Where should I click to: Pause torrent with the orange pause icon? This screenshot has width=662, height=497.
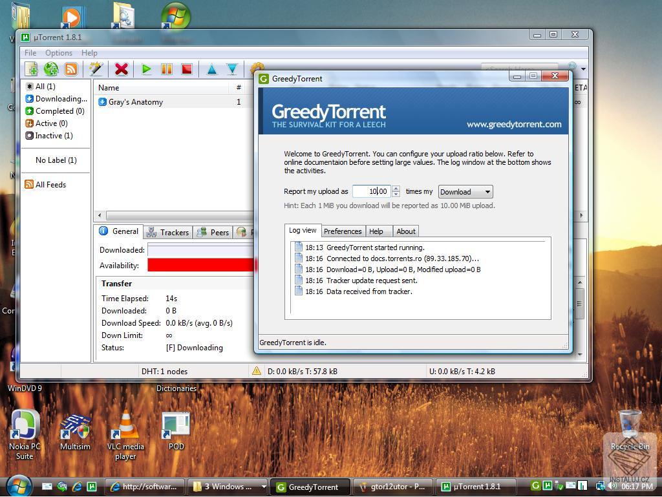pos(167,69)
